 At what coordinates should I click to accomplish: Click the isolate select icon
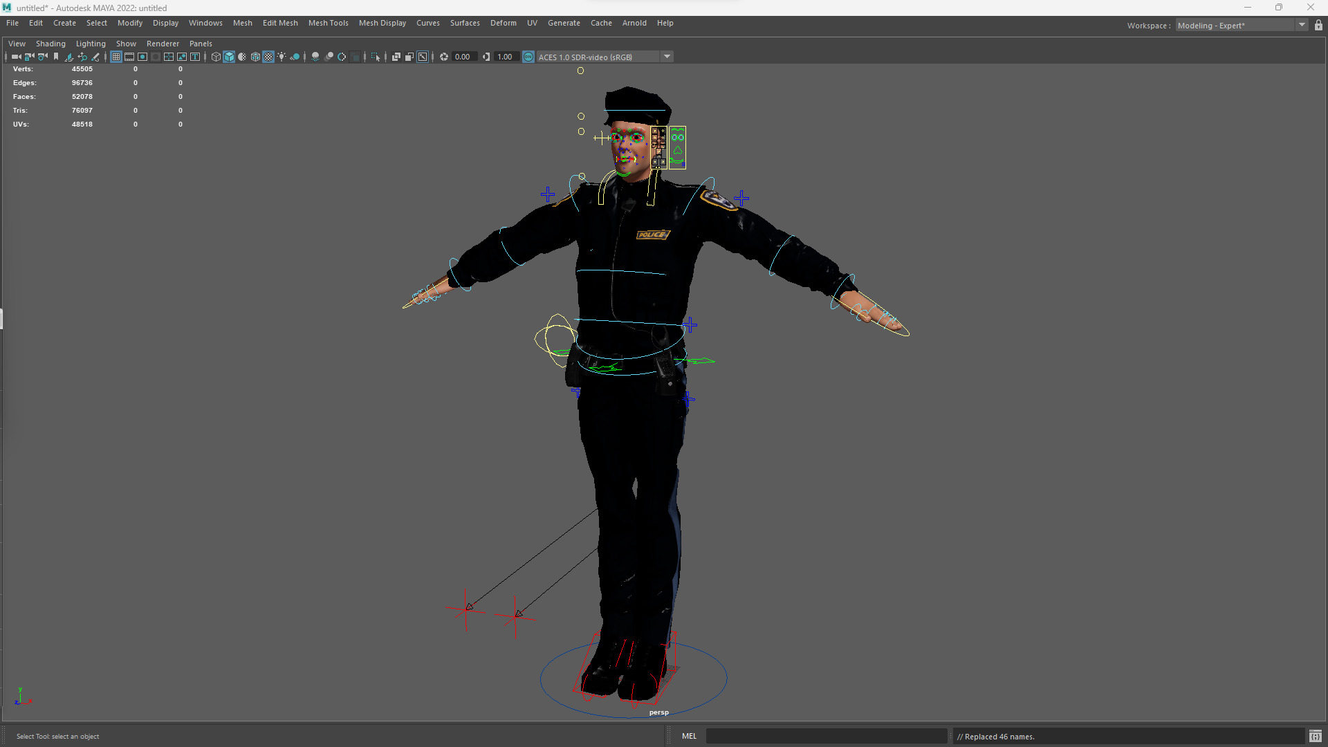(376, 57)
